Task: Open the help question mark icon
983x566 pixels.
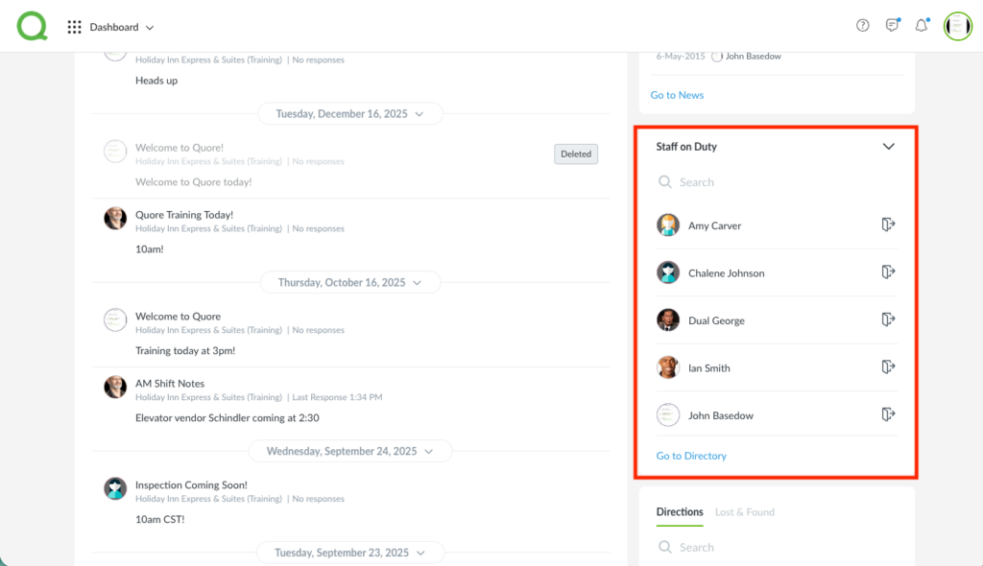Action: (x=862, y=26)
